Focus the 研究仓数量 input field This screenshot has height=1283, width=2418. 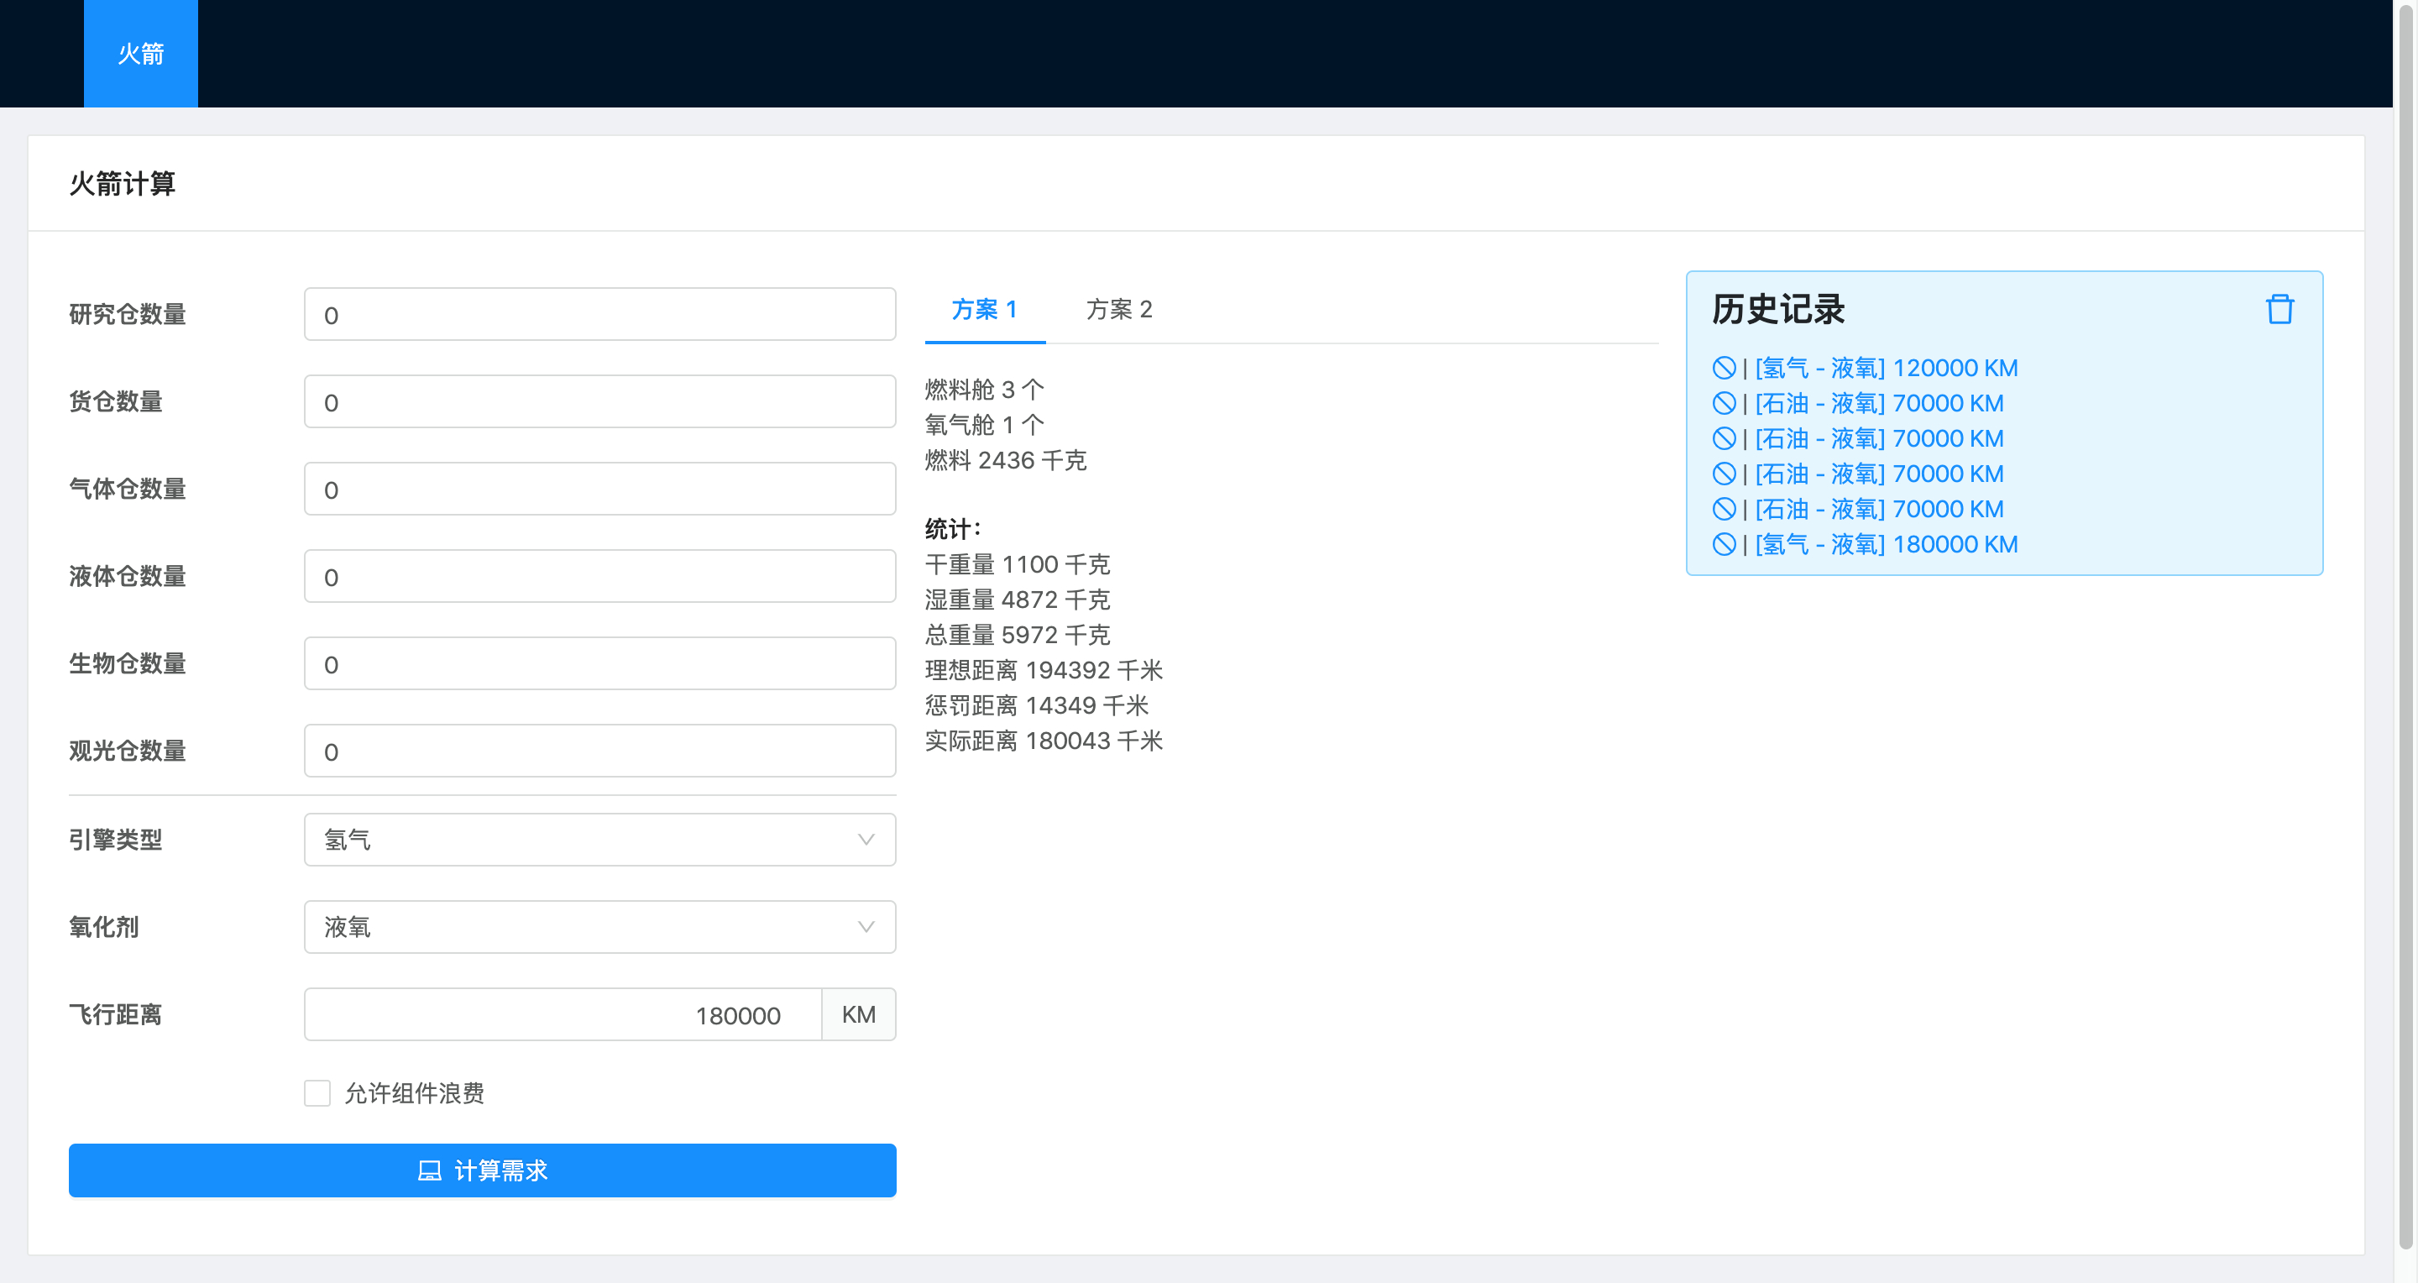tap(599, 313)
